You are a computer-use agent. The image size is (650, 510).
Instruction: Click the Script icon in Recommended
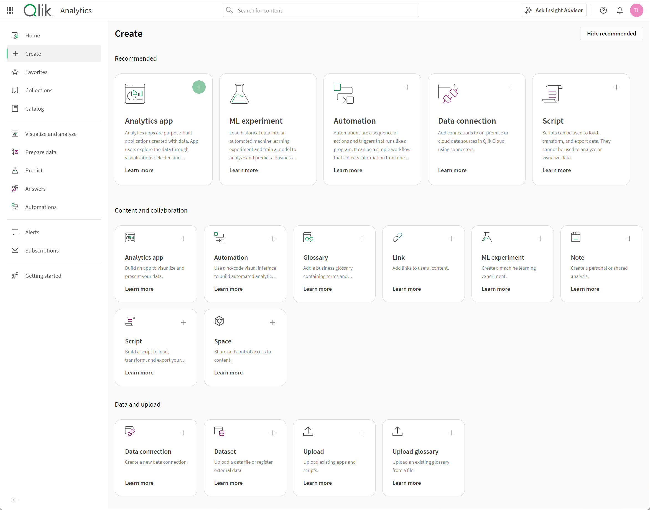coord(552,94)
